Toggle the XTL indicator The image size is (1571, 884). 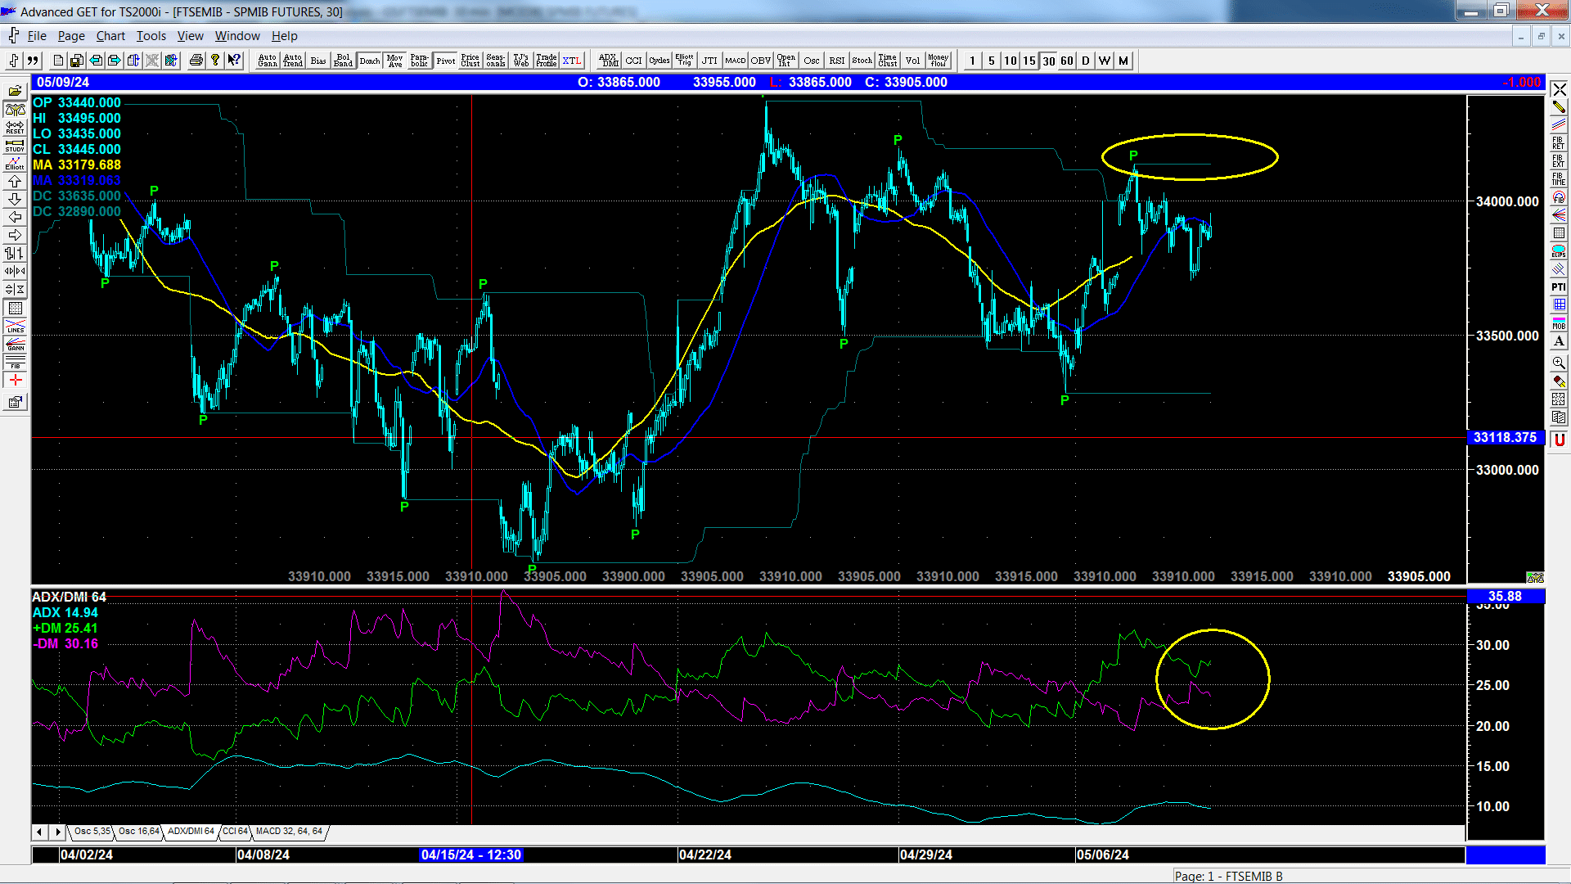571,61
